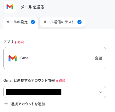Click 連携アカウントを追加 link
The width and height of the screenshot is (115, 112).
[x=28, y=104]
